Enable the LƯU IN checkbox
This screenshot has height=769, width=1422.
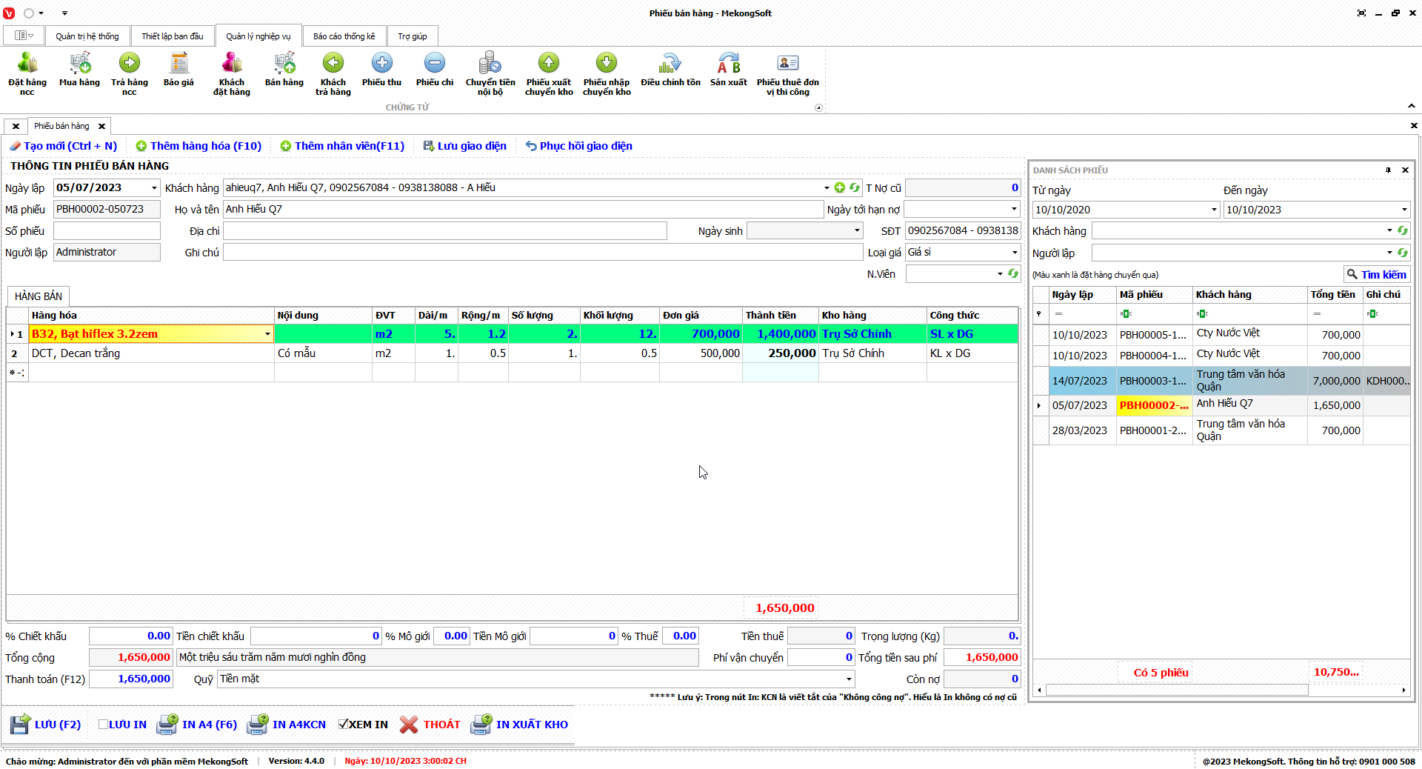104,725
